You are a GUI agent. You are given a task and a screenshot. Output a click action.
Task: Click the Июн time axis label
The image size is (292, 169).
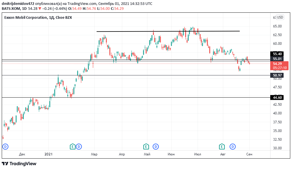coord(171,154)
